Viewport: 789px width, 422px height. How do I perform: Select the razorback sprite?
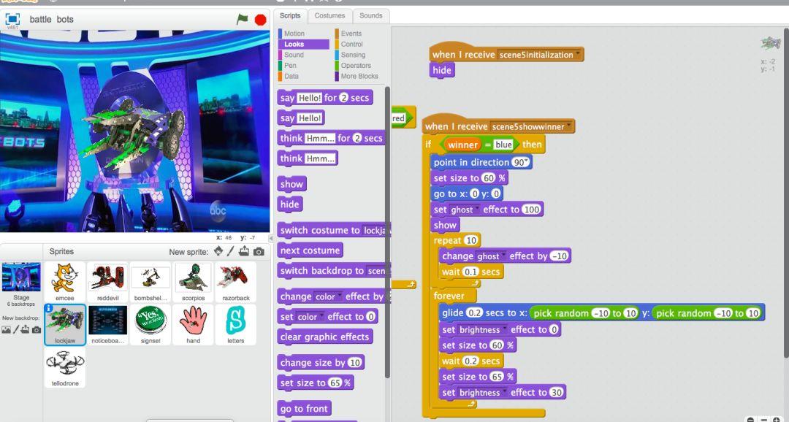pos(236,282)
